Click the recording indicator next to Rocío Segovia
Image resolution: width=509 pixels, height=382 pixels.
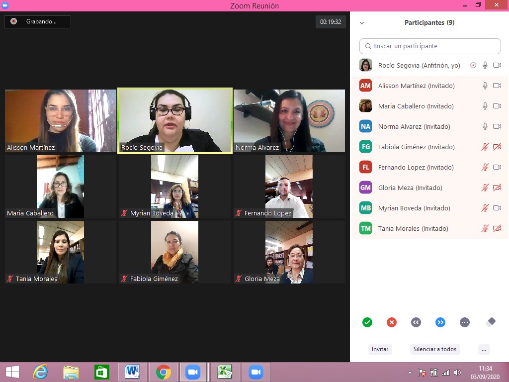point(473,65)
